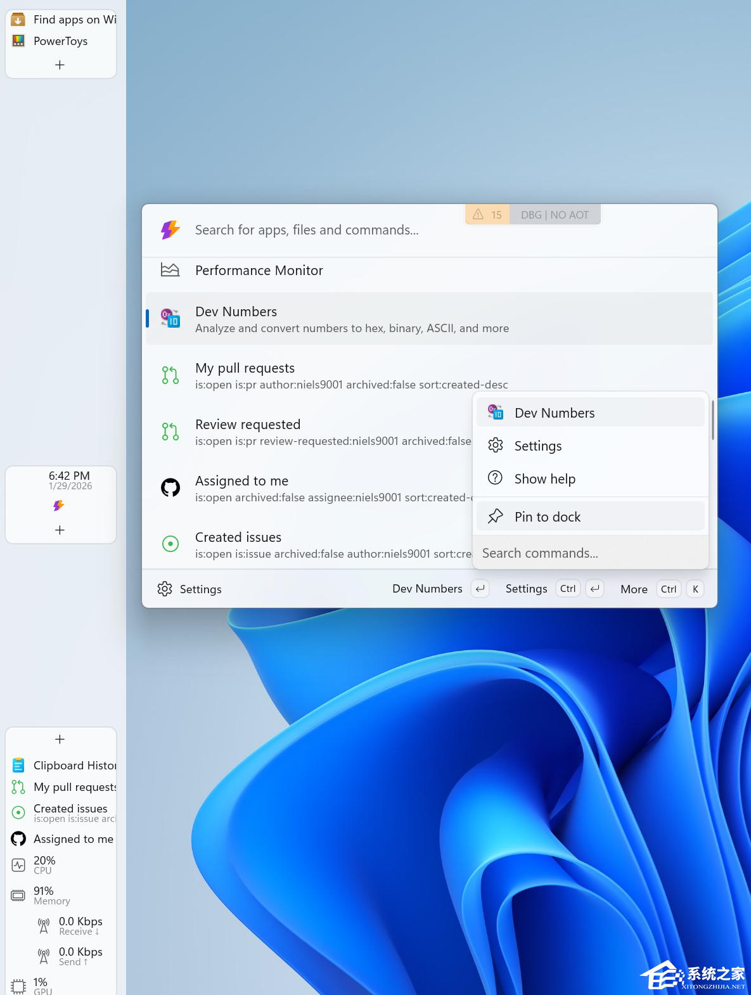This screenshot has height=995, width=751.
Task: Focus the Search commands field
Action: (590, 553)
